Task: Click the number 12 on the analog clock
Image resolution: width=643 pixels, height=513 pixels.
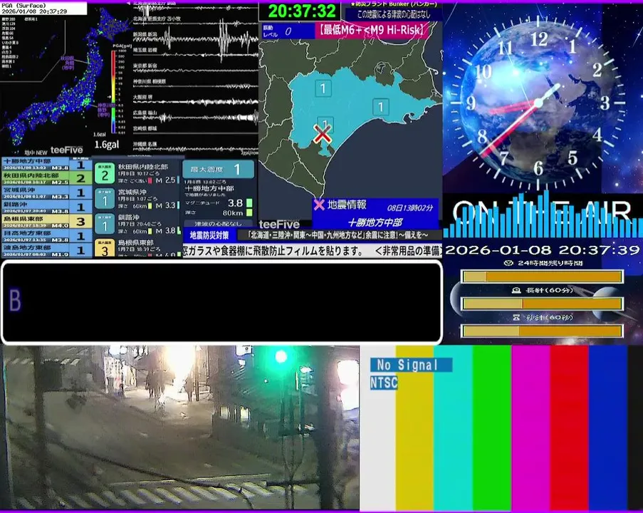Action: [539, 39]
